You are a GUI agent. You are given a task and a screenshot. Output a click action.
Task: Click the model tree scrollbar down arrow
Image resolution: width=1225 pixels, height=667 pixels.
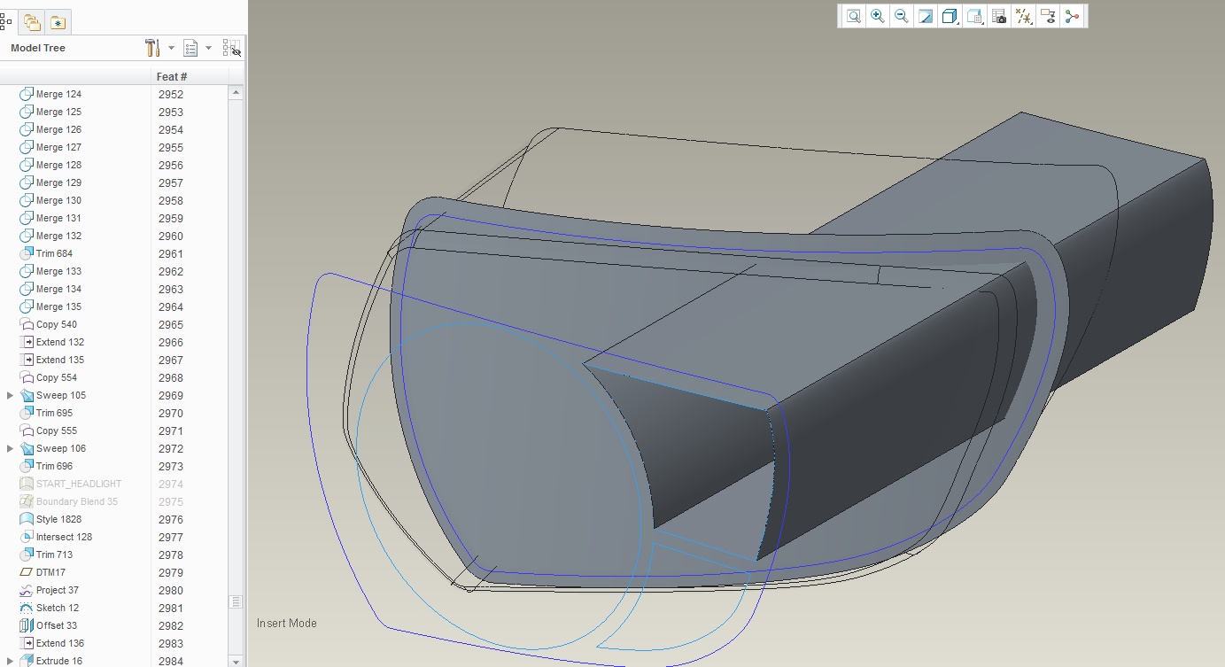coord(236,661)
